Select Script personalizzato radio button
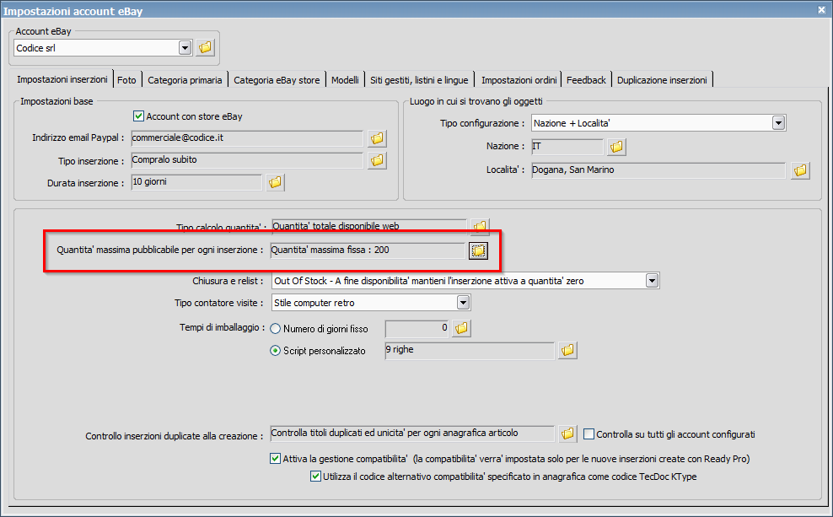Screen dimensions: 833x517 275,351
